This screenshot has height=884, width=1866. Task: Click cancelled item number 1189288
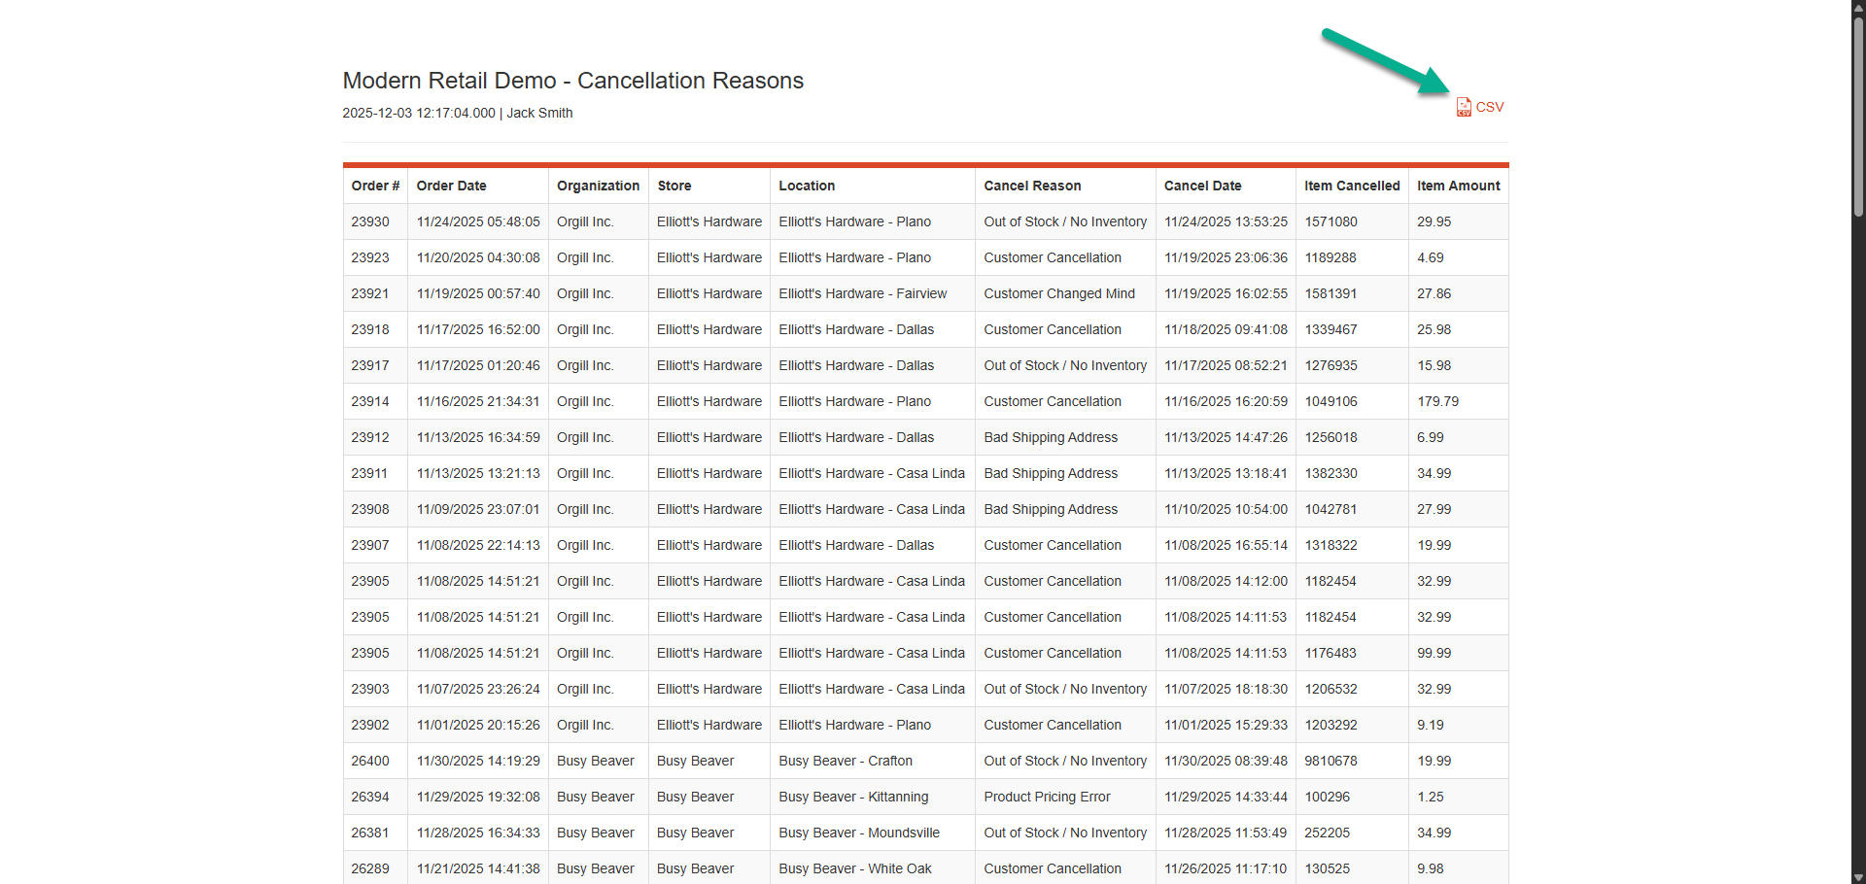click(1330, 257)
